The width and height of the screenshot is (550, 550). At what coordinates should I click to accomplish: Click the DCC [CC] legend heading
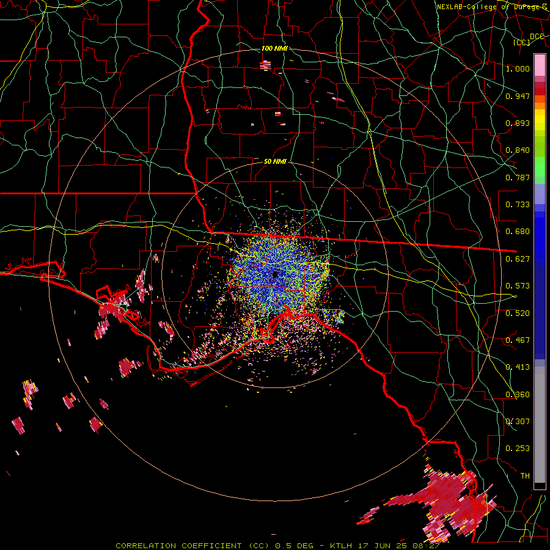[529, 39]
